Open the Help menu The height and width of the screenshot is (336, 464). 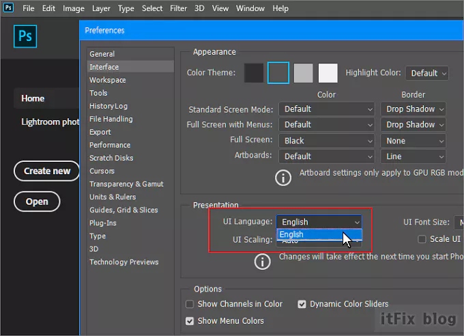(x=280, y=8)
